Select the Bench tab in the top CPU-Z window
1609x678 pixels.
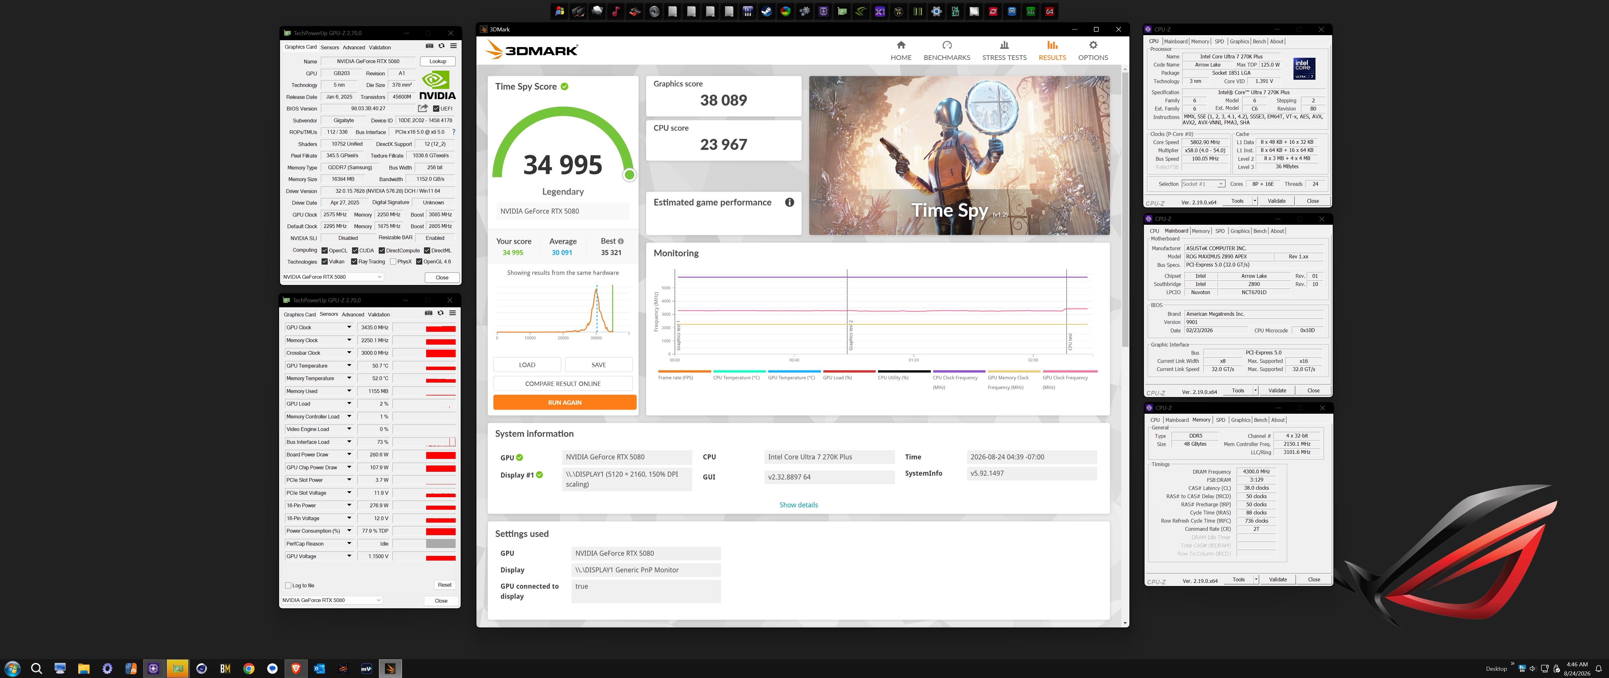tap(1259, 42)
